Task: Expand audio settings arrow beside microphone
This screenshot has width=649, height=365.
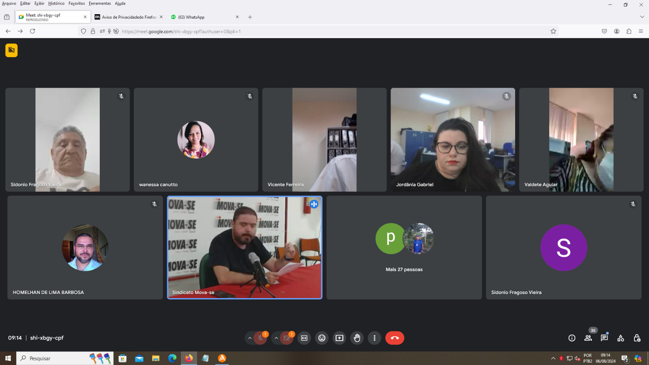Action: pos(250,338)
